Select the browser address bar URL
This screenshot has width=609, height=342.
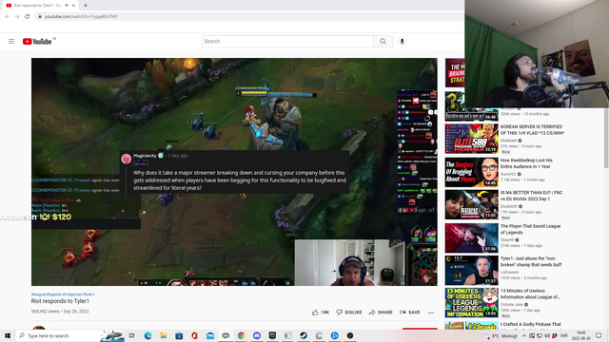tap(81, 16)
